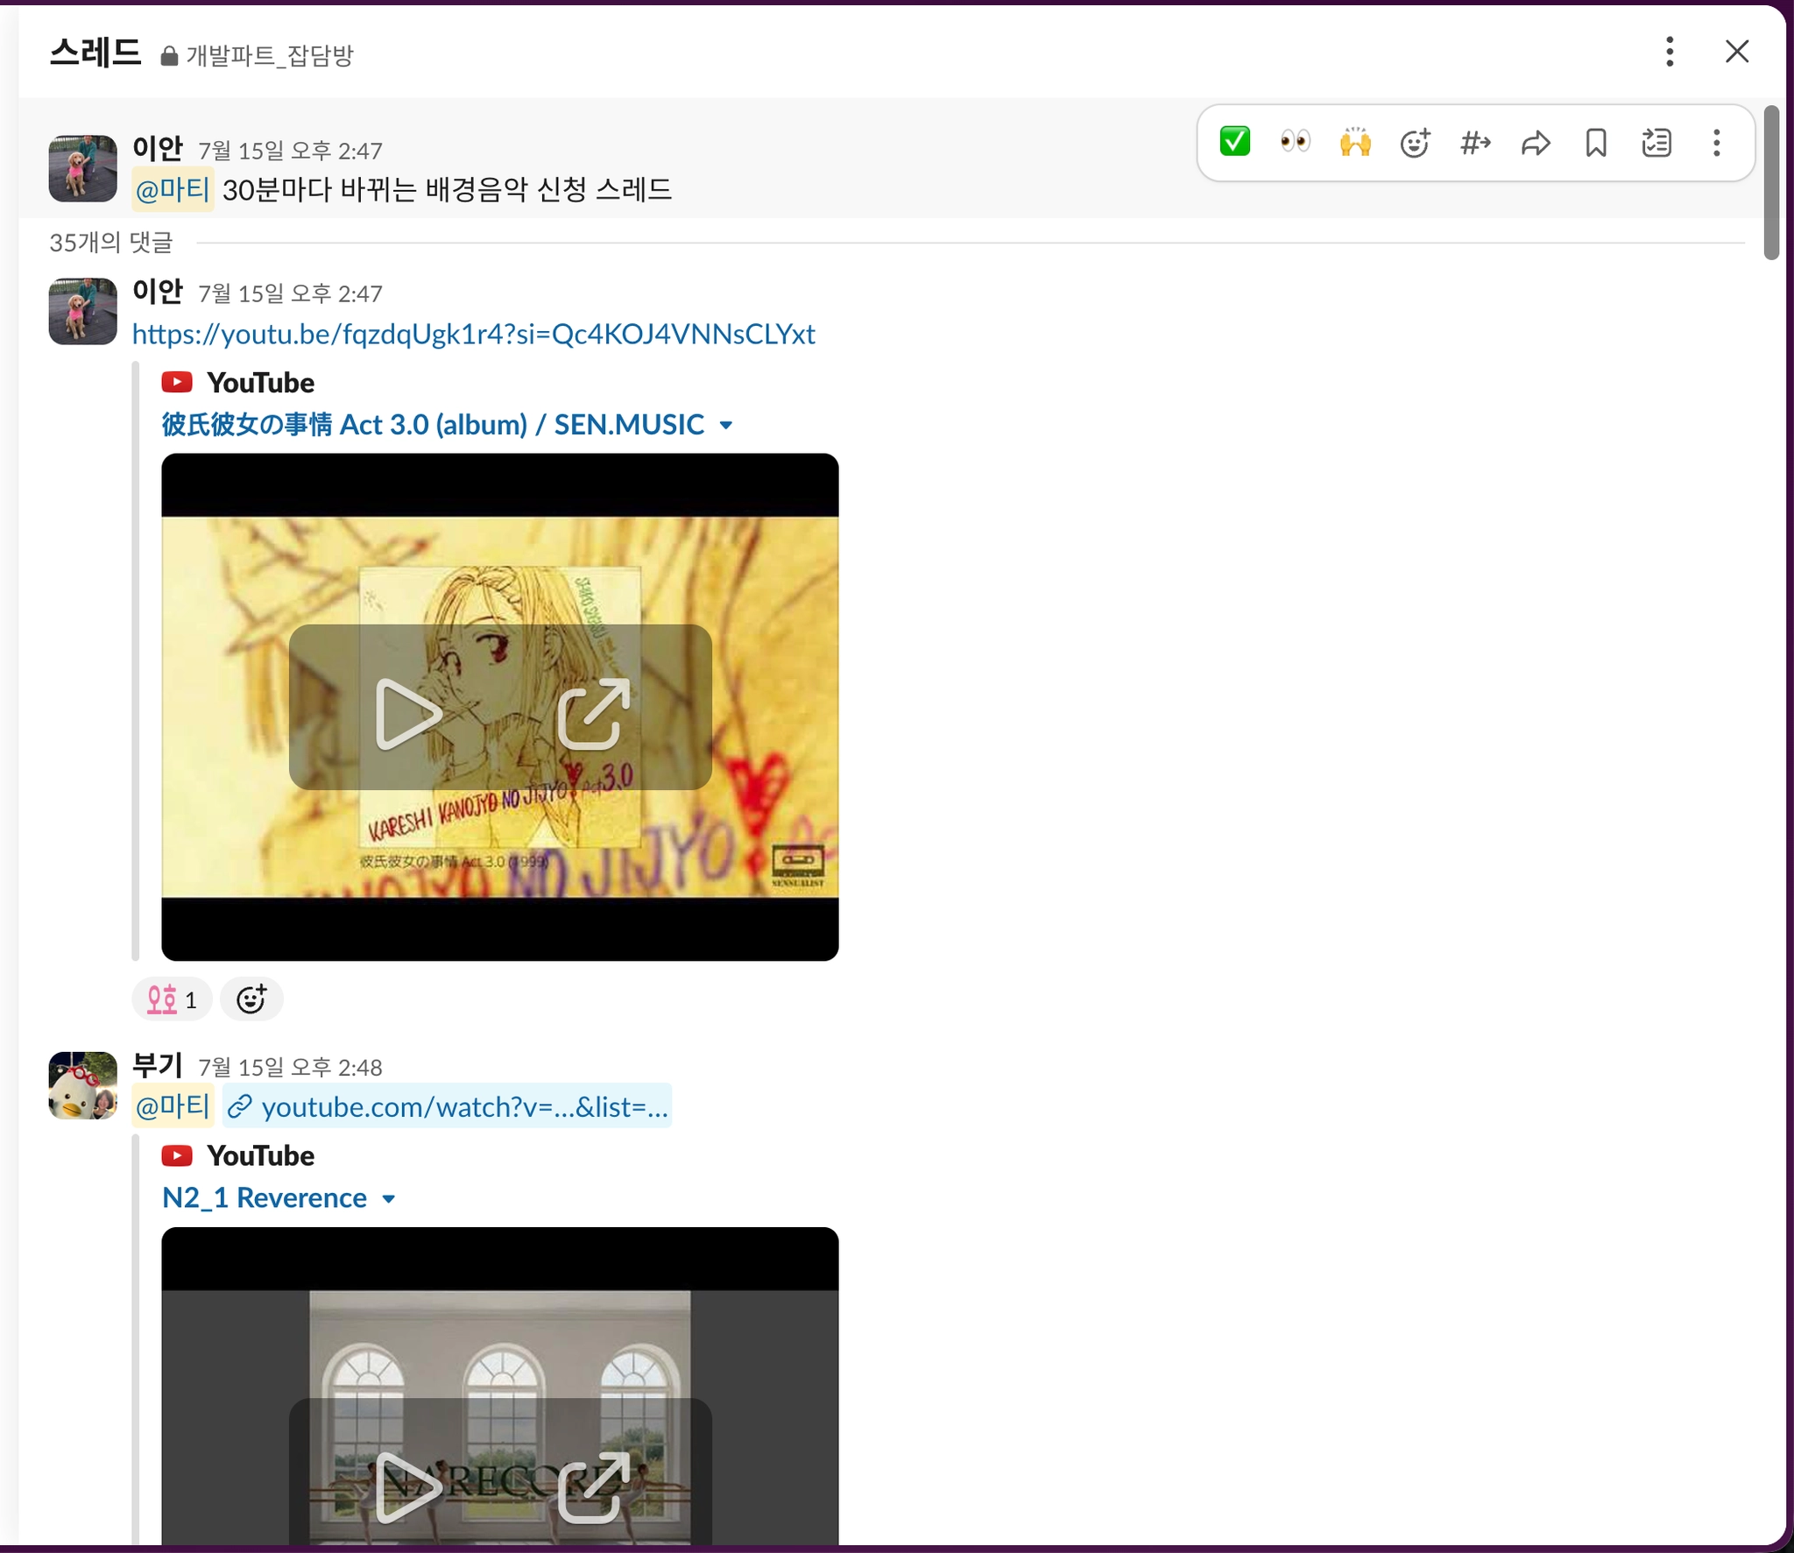Forward the message with the share arrow
The height and width of the screenshot is (1553, 1794).
tap(1536, 142)
